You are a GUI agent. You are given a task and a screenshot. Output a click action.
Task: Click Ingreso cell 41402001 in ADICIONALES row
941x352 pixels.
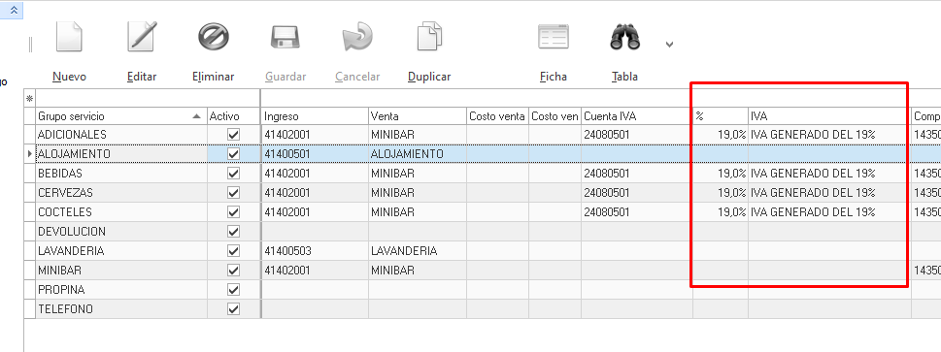coord(315,135)
